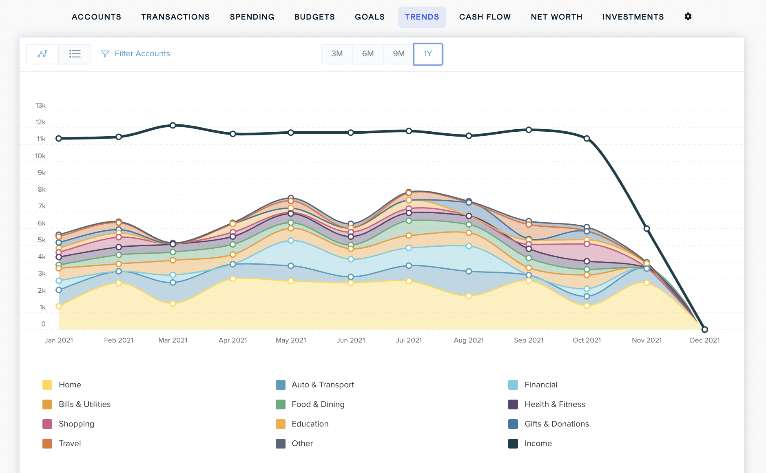Image resolution: width=766 pixels, height=473 pixels.
Task: Click the Income data point for Mar 2021
Action: pos(173,126)
